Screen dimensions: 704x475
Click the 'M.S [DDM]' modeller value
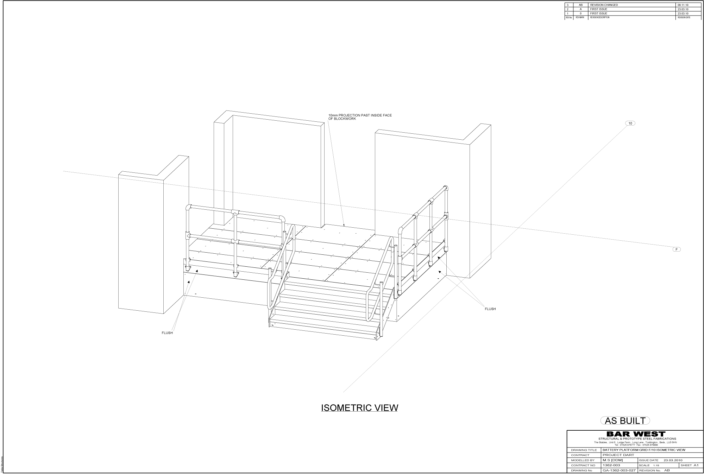click(613, 460)
